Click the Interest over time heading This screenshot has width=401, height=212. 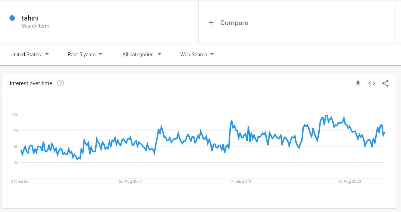31,83
